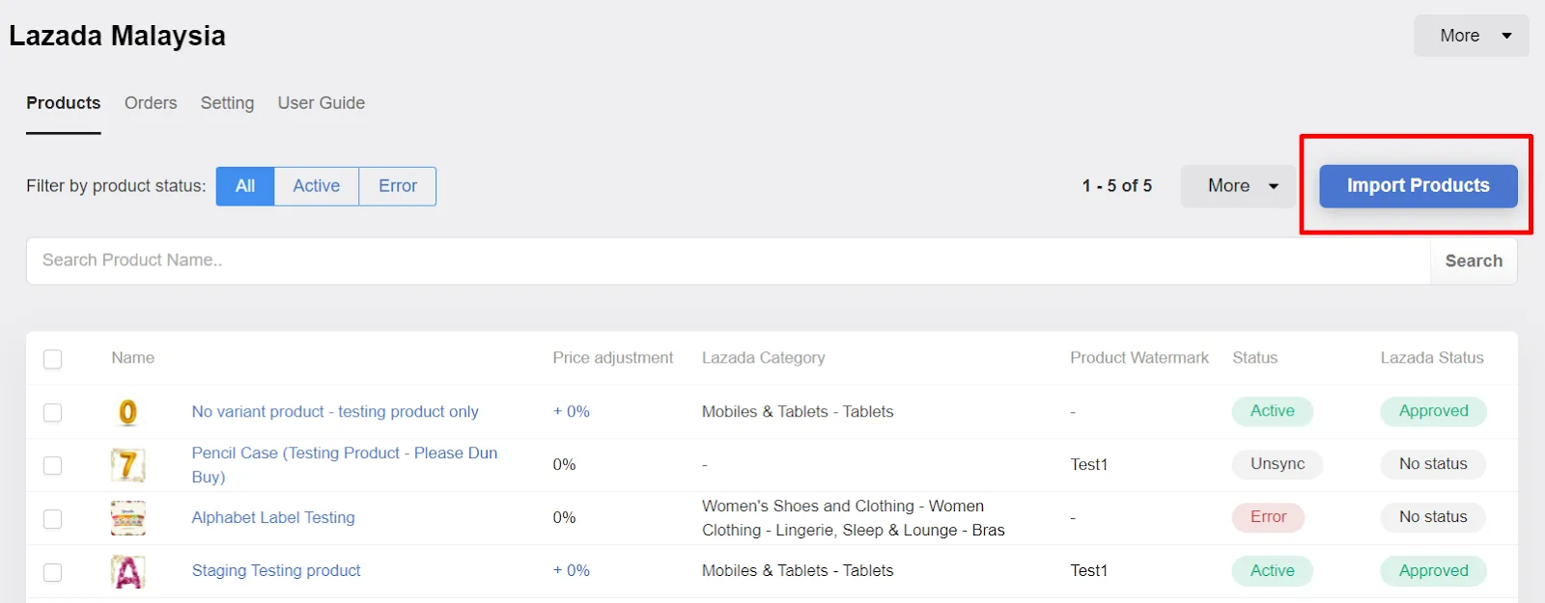
Task: Select the checkbox beside Staging Testing product
Action: point(53,570)
